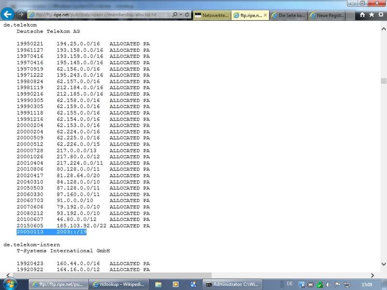Click the network tray icon
387x290 pixels.
[301, 285]
